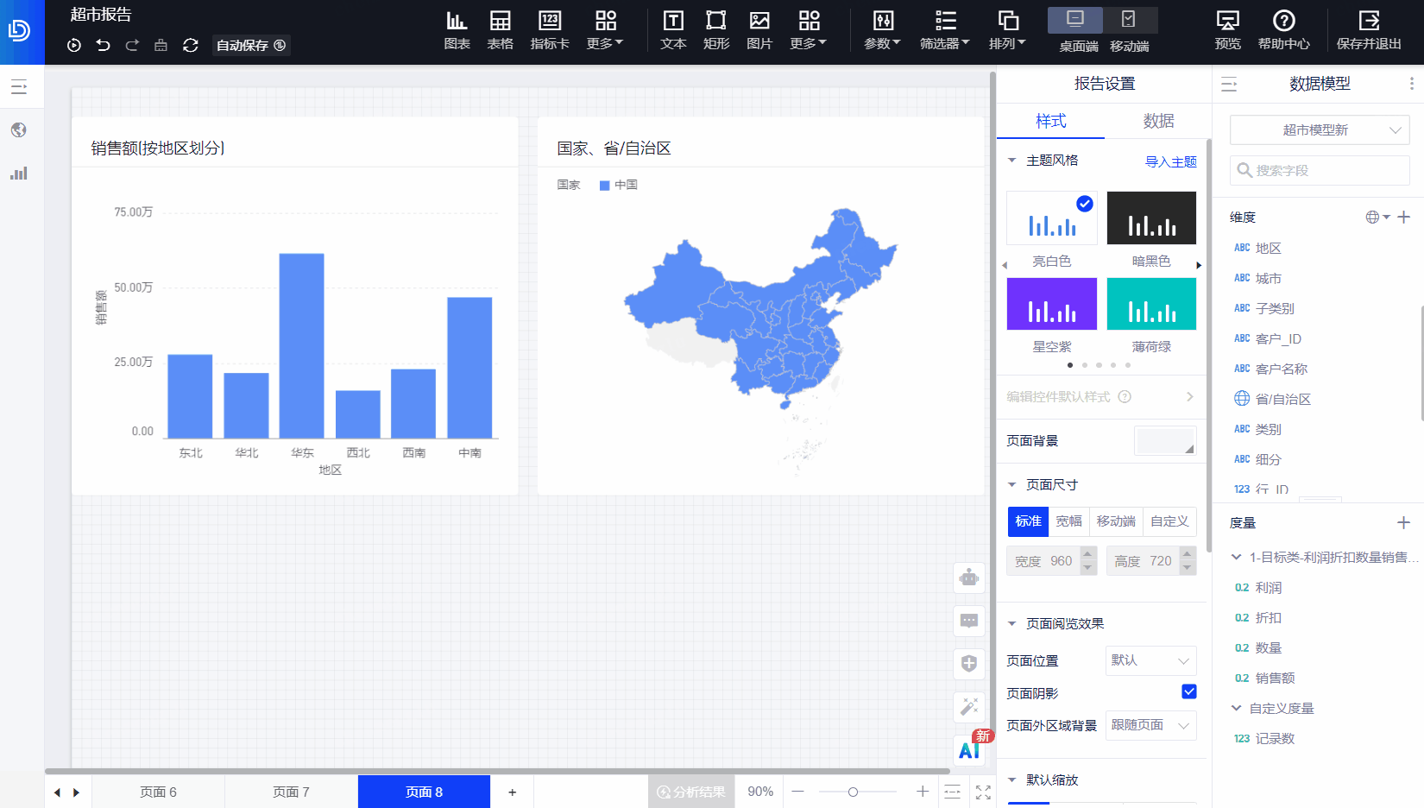Insert a 指标卡 indicator card

pyautogui.click(x=550, y=29)
